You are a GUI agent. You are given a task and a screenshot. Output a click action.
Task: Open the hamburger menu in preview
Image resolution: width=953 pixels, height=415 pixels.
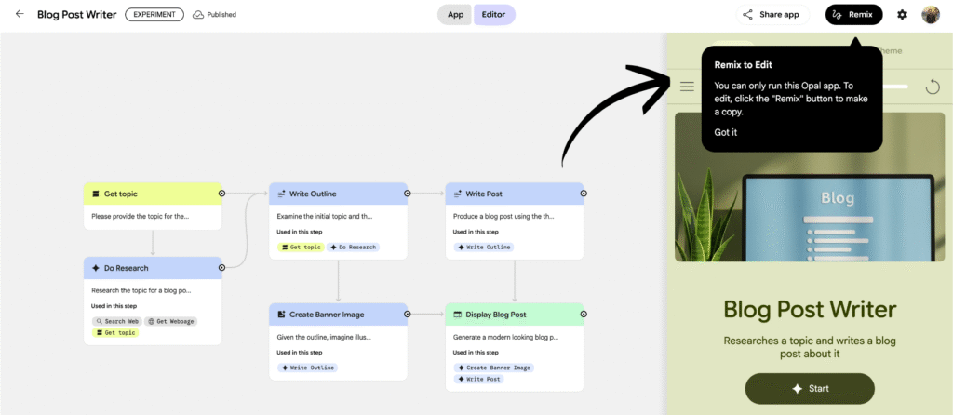click(687, 87)
